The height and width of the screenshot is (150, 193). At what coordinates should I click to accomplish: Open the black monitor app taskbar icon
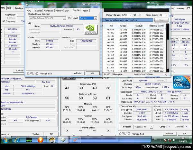coord(29,140)
